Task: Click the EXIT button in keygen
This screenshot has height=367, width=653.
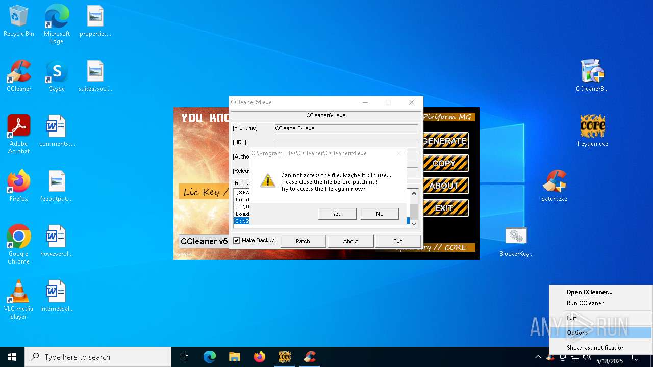Action: click(445, 208)
